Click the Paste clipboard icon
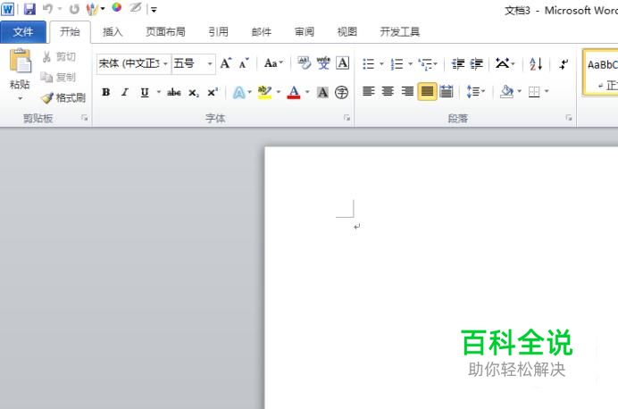The width and height of the screenshot is (618, 409). 21,61
